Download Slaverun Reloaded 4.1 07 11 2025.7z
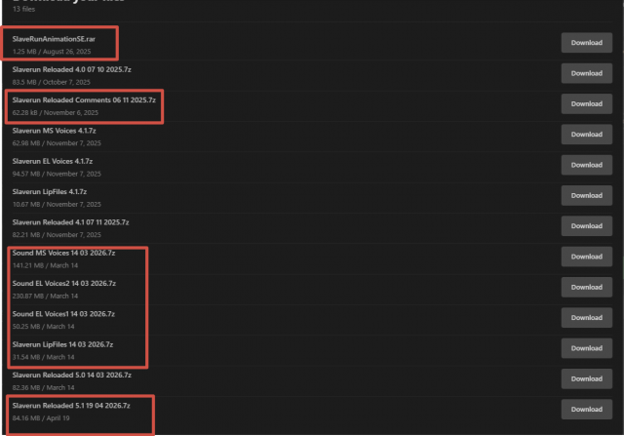 pos(587,225)
